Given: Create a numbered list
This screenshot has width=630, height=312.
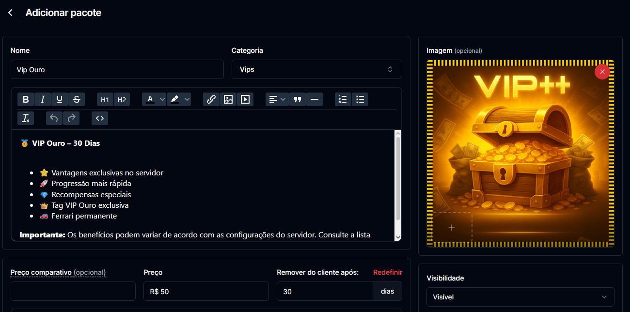Looking at the screenshot, I should pos(343,99).
